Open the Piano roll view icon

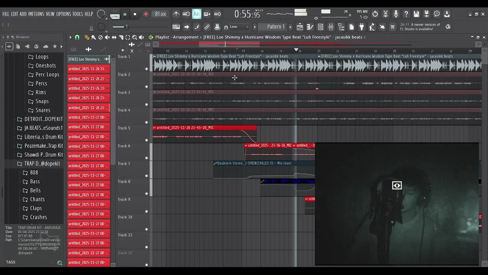click(x=310, y=27)
